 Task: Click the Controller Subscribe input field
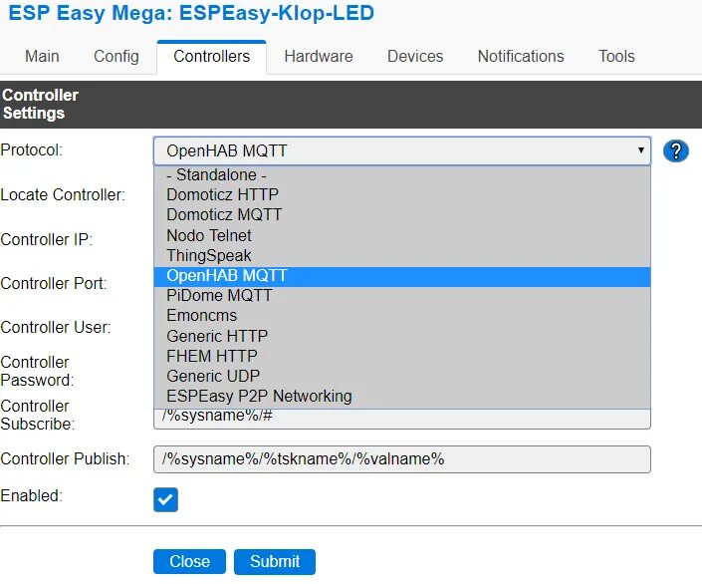pos(402,419)
